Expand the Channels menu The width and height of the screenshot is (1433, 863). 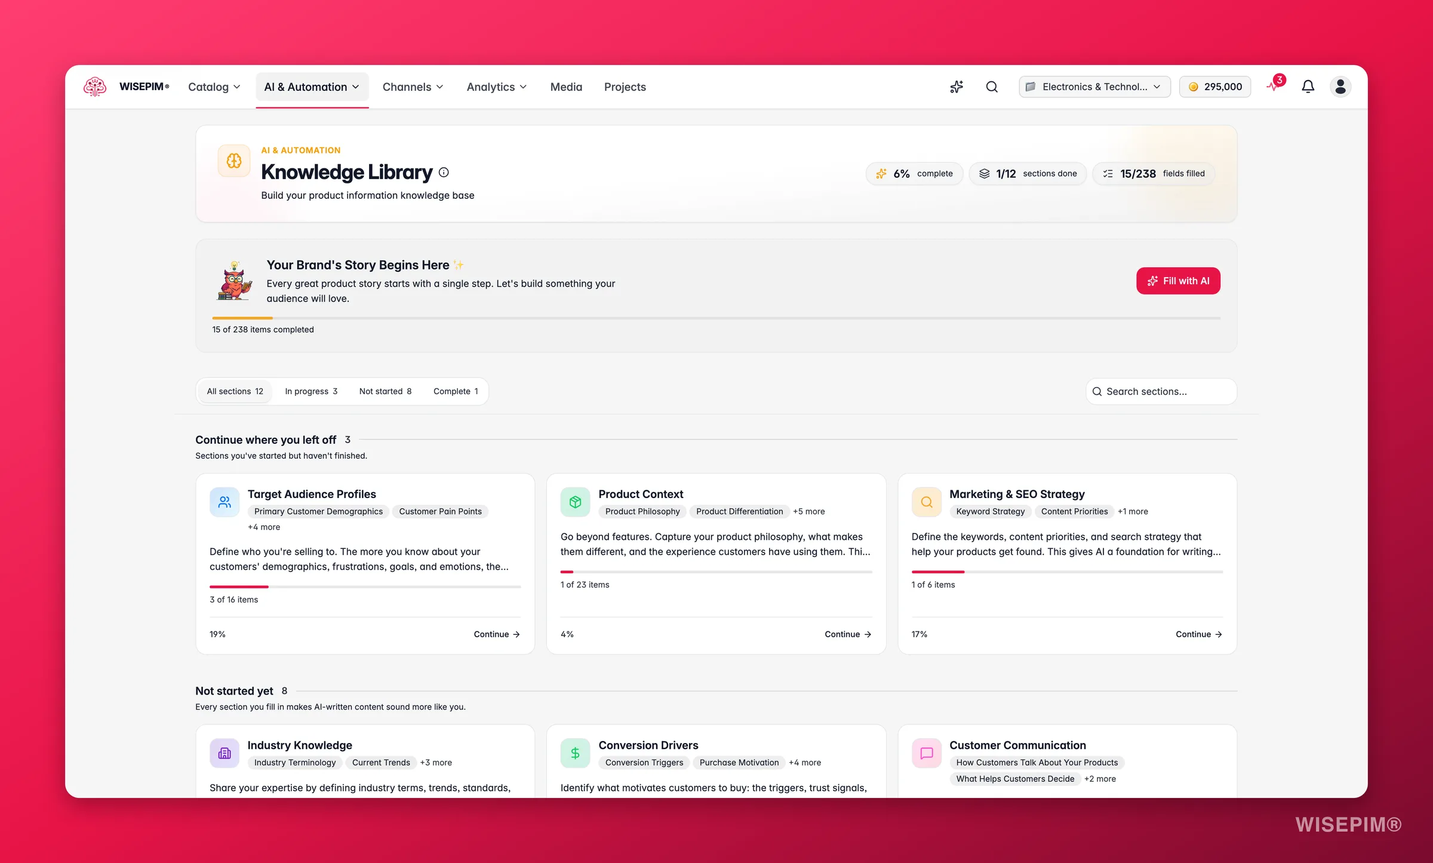click(x=413, y=87)
